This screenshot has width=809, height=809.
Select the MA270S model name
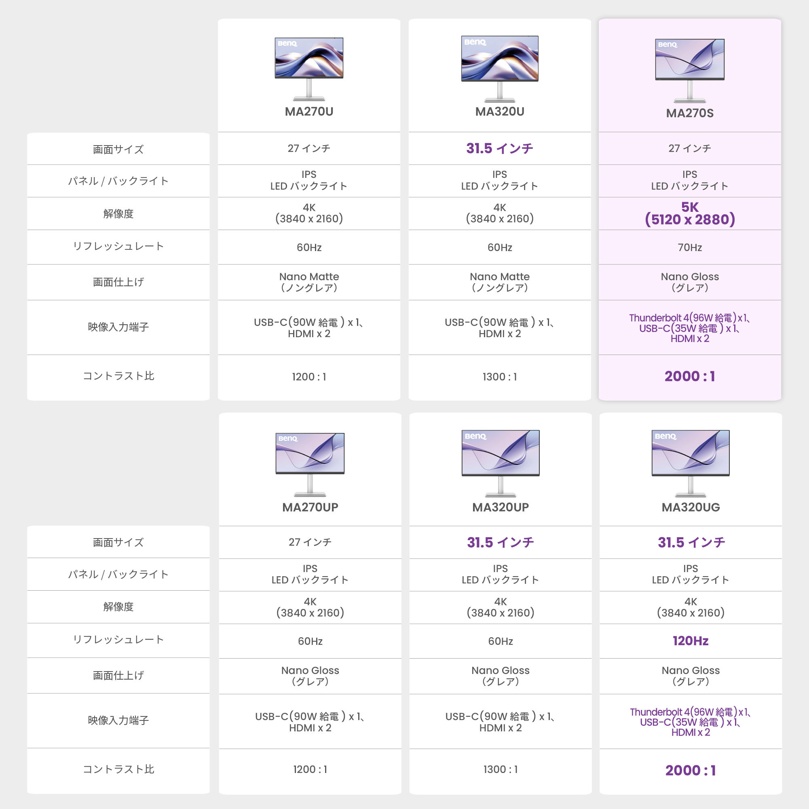(x=690, y=113)
